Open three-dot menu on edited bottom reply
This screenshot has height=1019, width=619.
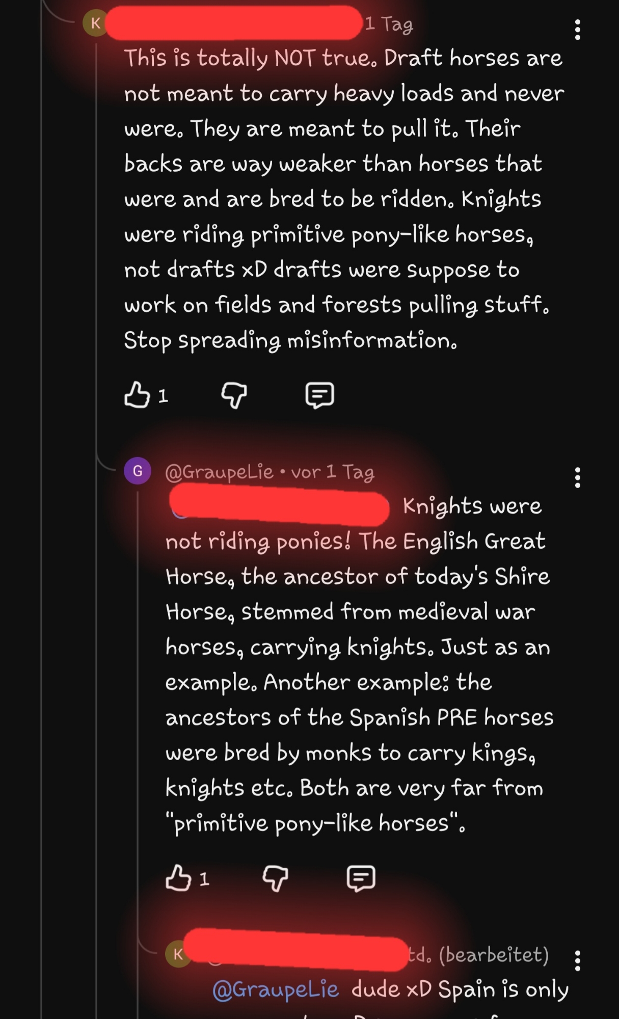577,961
